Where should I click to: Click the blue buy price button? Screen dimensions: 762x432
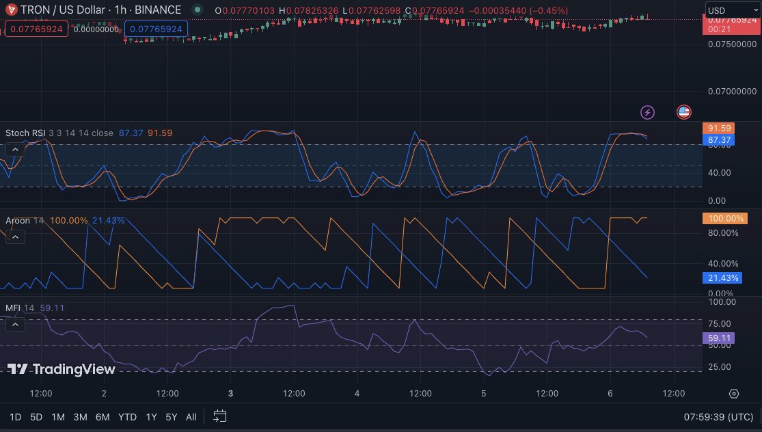click(x=156, y=29)
